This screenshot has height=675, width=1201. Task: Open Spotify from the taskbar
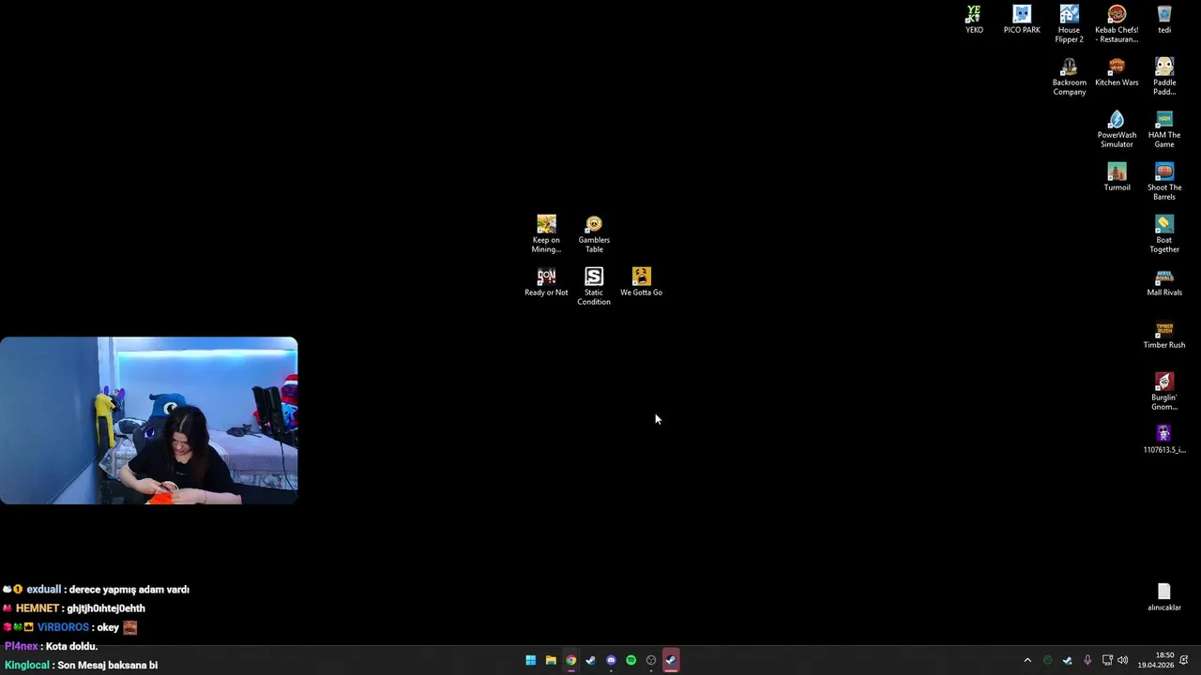631,660
